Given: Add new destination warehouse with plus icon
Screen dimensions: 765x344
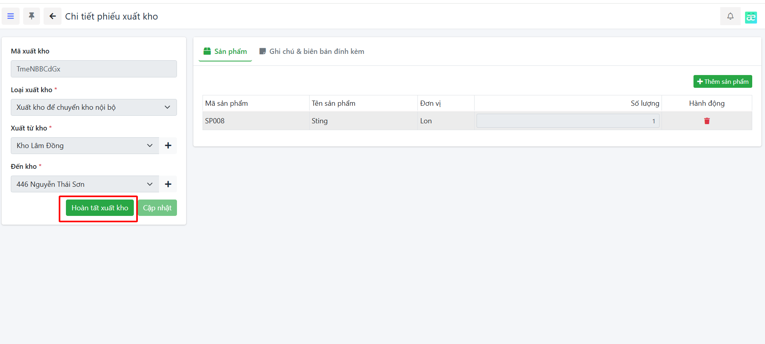Looking at the screenshot, I should pos(168,184).
